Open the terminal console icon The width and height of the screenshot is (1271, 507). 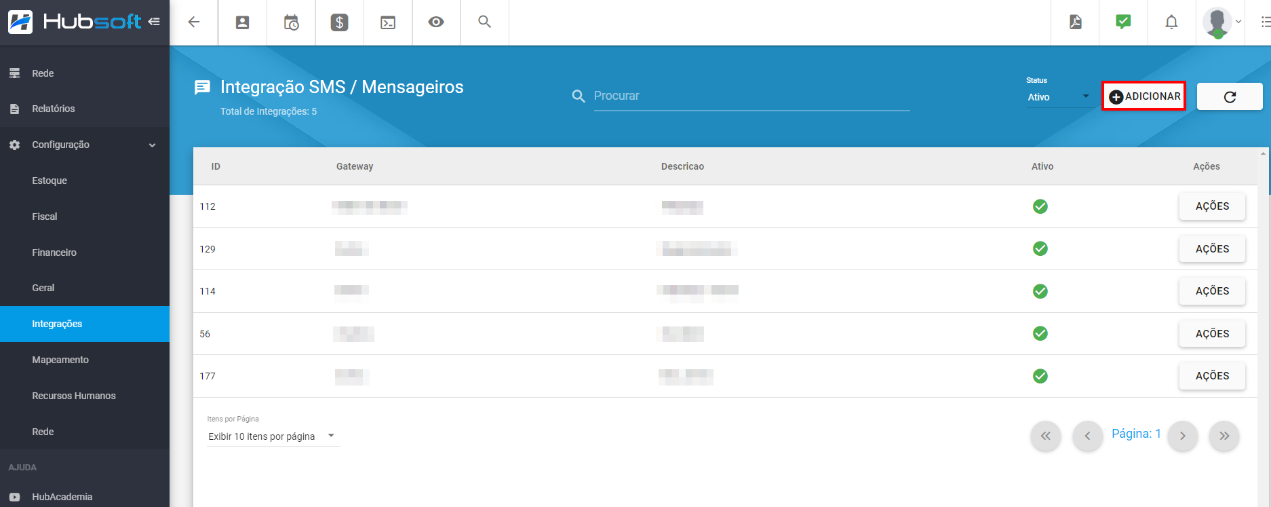click(x=388, y=22)
